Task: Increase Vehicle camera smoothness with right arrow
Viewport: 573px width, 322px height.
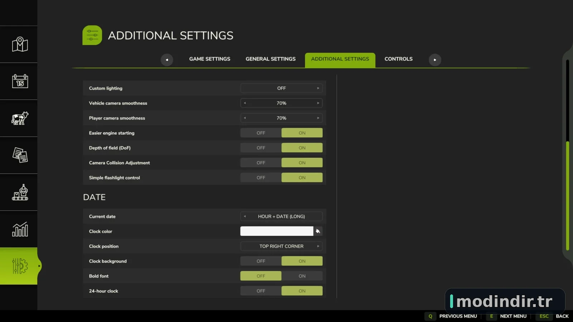Action: click(x=318, y=103)
